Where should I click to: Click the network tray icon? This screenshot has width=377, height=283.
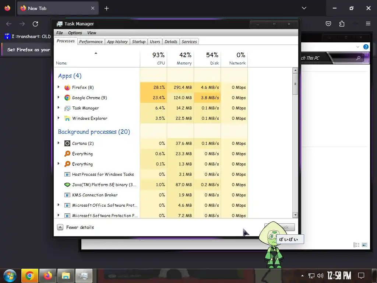pos(311,276)
